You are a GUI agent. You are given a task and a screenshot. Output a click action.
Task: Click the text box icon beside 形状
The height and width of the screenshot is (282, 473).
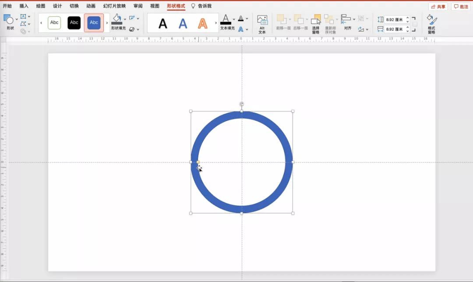click(23, 16)
